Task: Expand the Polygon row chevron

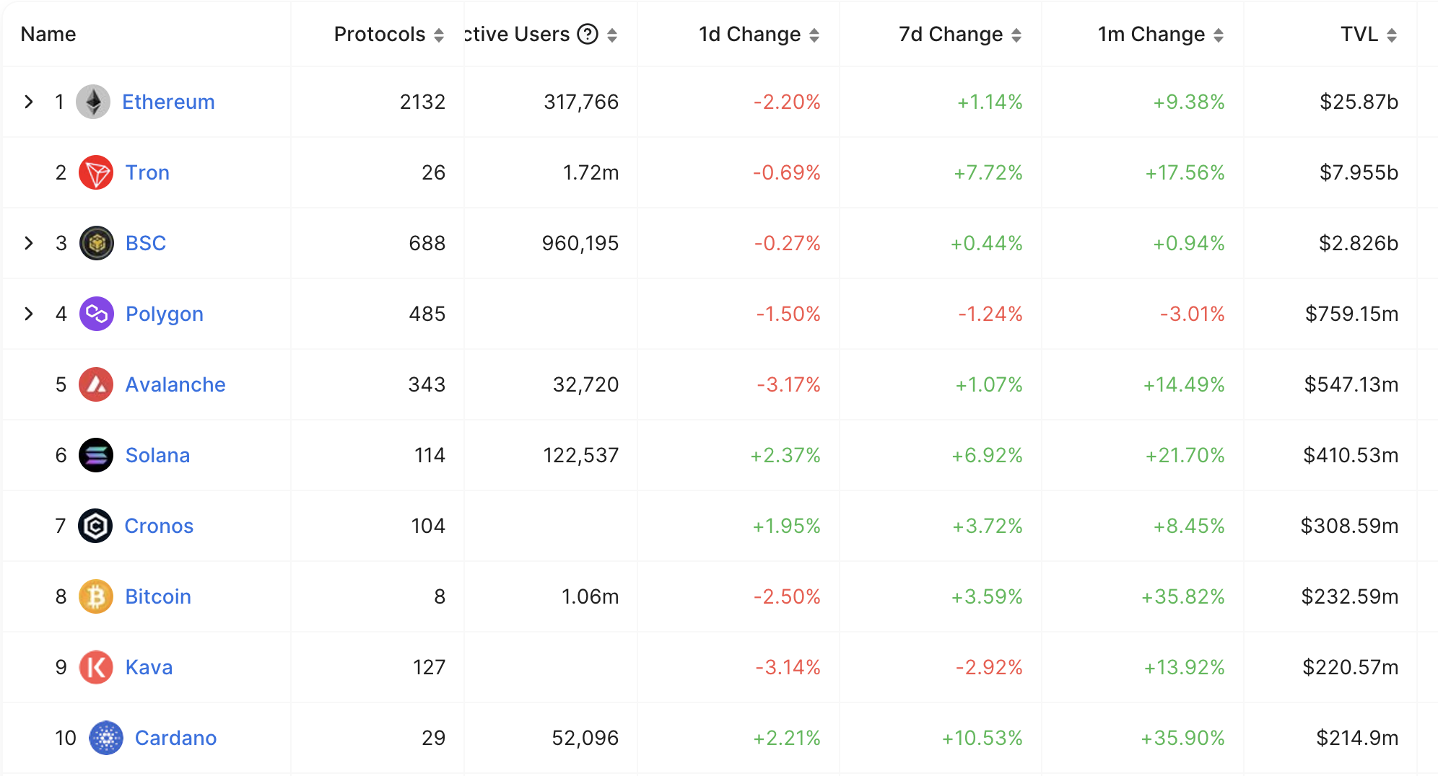Action: point(29,314)
